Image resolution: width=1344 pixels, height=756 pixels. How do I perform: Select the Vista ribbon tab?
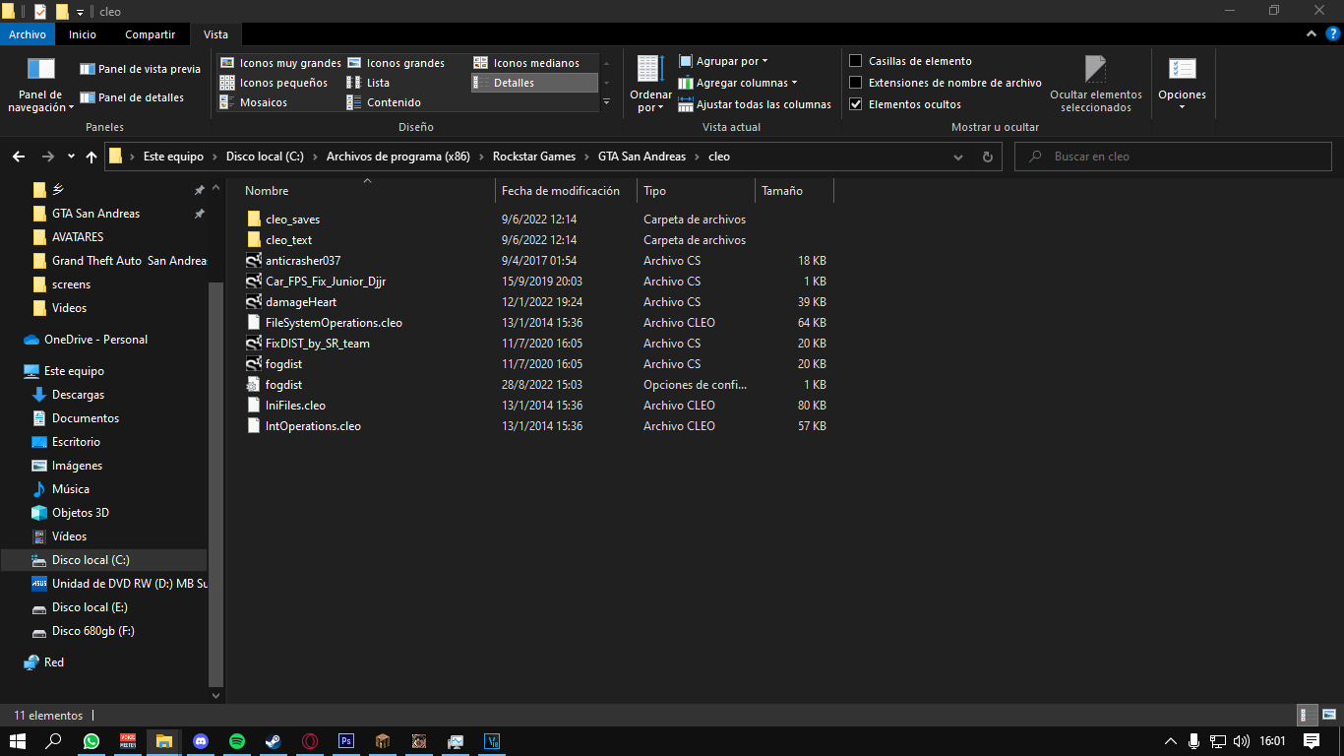(215, 34)
